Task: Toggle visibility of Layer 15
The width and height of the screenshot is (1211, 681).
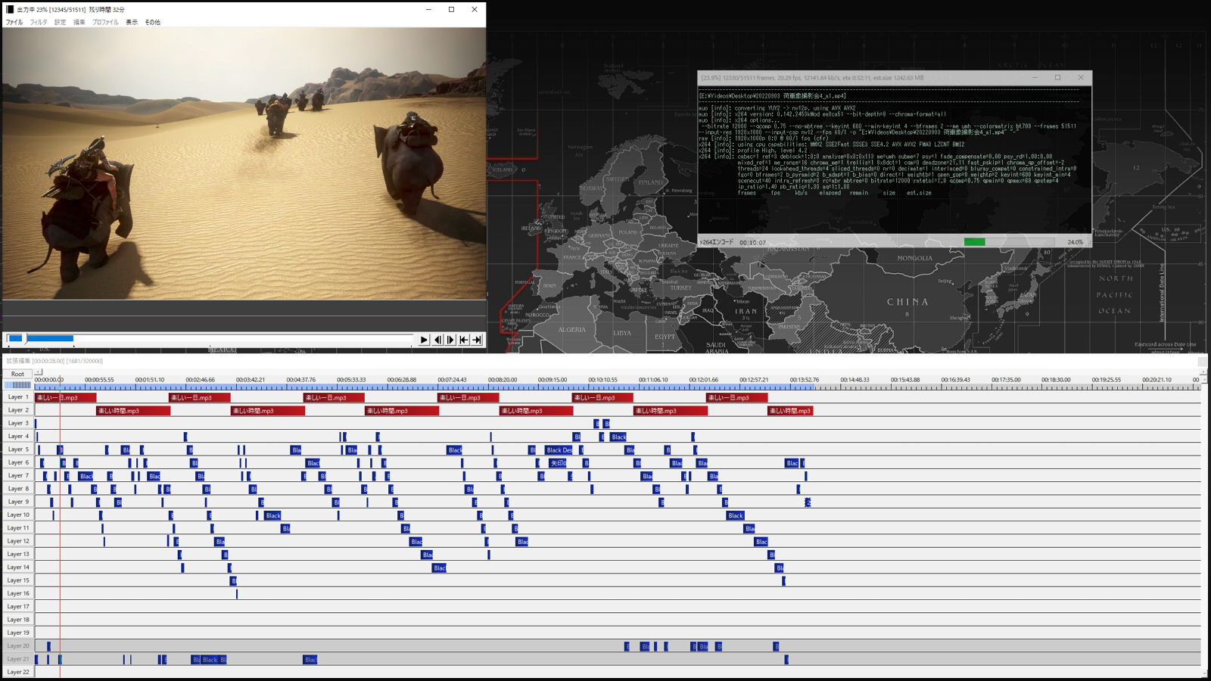Action: 17,580
